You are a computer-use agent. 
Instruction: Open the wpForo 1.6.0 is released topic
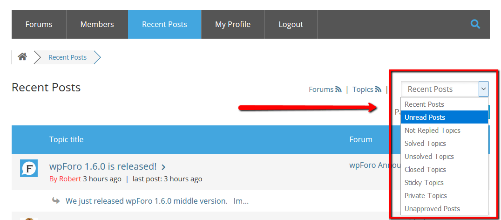pyautogui.click(x=102, y=166)
